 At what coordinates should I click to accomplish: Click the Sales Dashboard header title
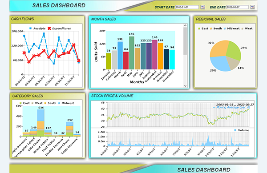[x=59, y=5]
